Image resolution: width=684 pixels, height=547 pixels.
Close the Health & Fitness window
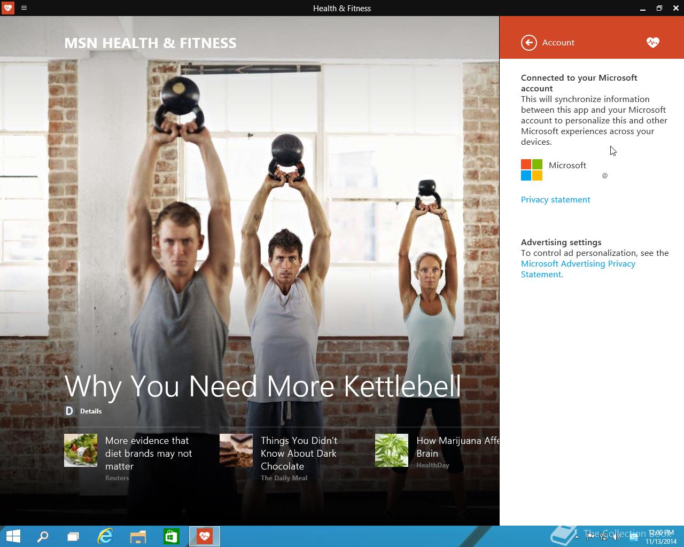tap(675, 8)
